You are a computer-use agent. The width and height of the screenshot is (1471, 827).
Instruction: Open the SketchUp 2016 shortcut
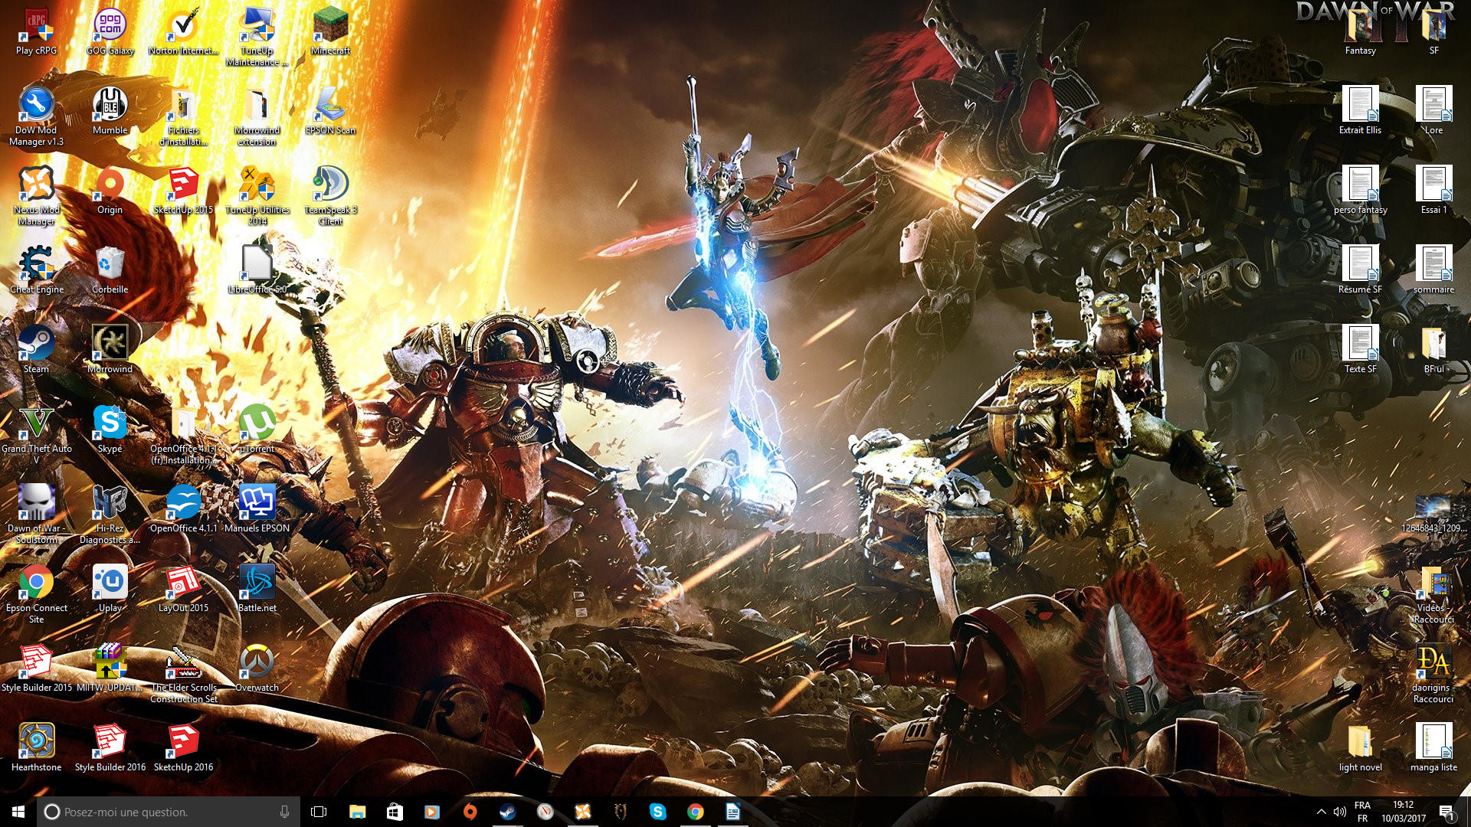pos(183,748)
